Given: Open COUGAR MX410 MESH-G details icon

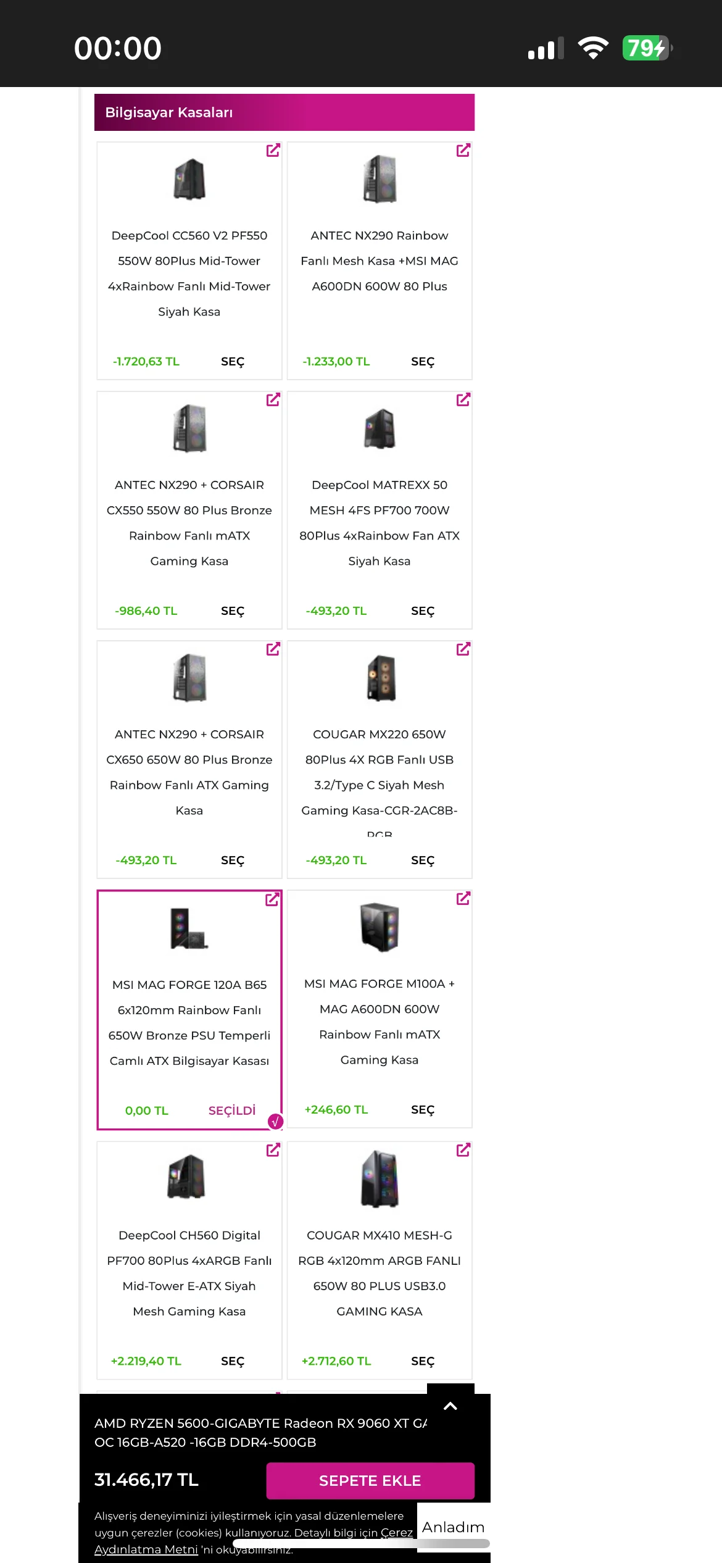Looking at the screenshot, I should pos(463,1150).
